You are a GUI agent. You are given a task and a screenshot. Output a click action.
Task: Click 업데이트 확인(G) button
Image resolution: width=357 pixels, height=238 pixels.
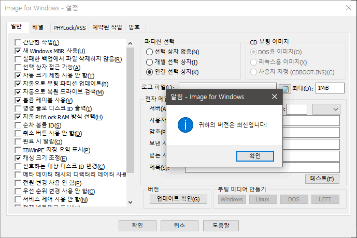point(178,199)
